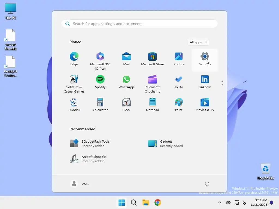Screen dimensions: 279x209
Task: Open LinkedIn
Action: point(205,82)
